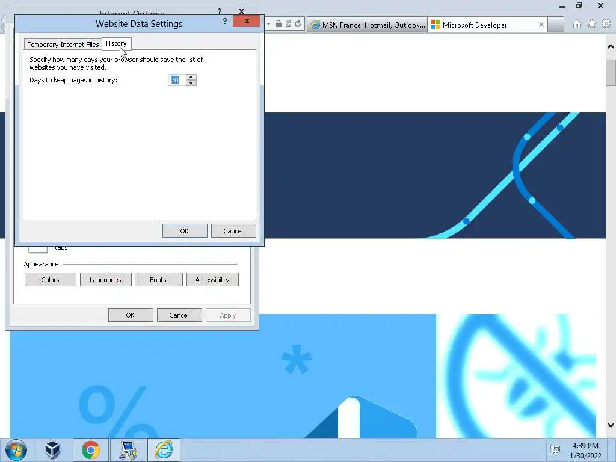Close the Internet Options window
This screenshot has height=462, width=616.
coord(242,11)
